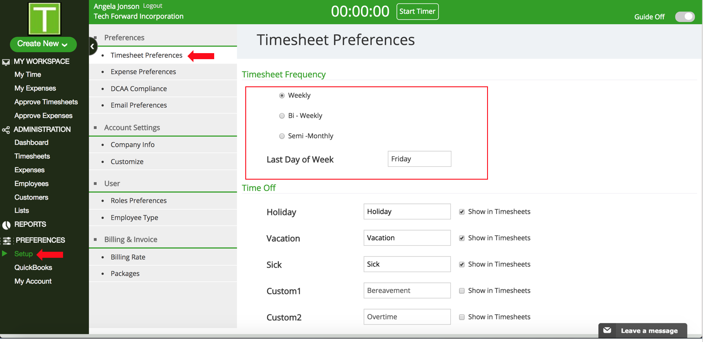703x342 pixels.
Task: Click the Vacation name input field
Action: tap(407, 238)
